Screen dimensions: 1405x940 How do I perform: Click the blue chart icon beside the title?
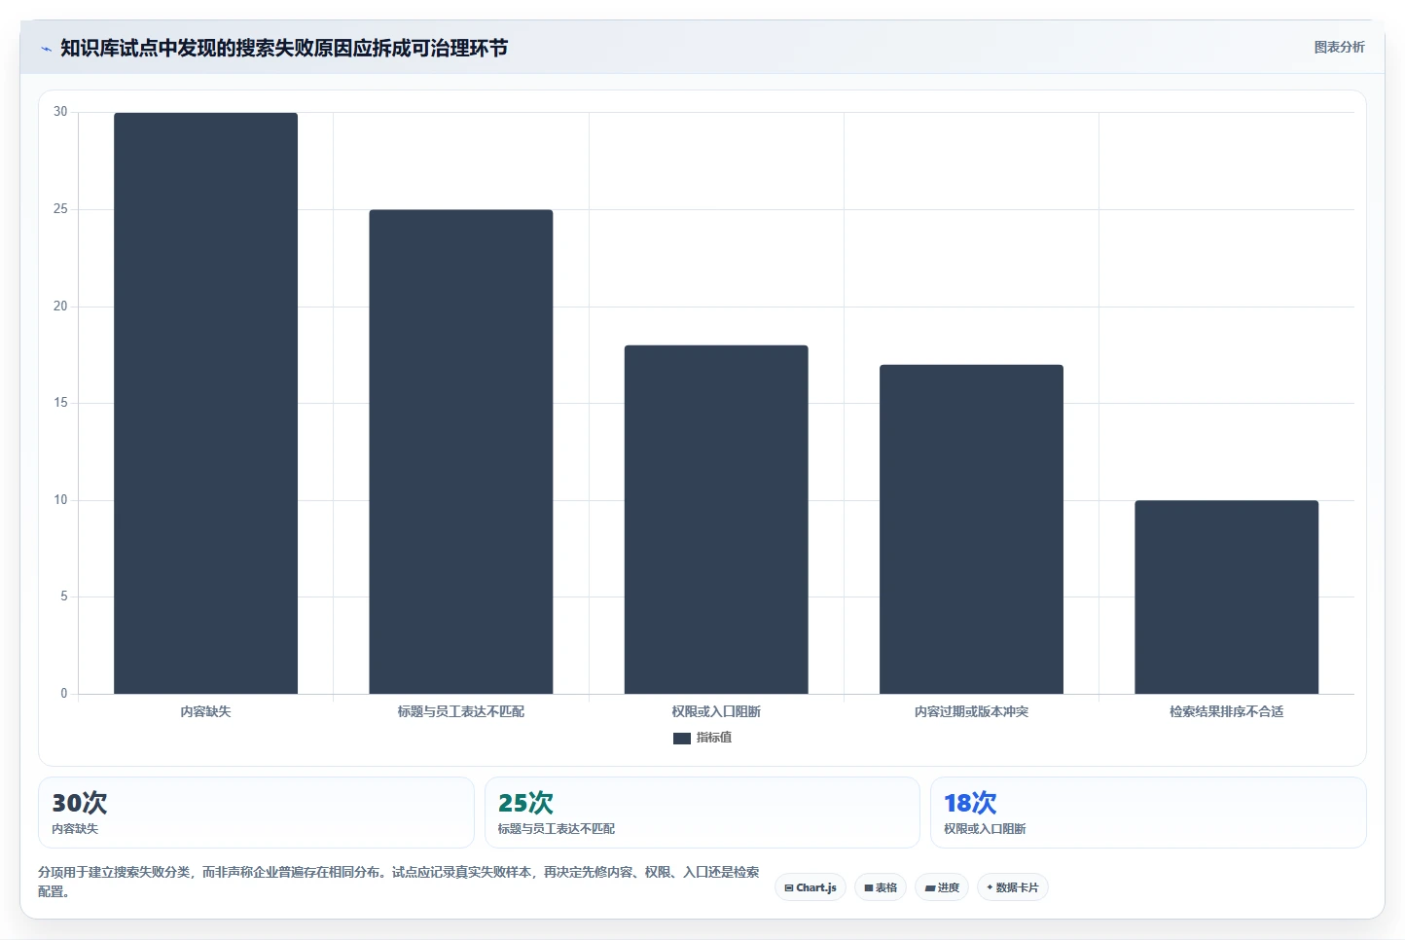pos(46,49)
